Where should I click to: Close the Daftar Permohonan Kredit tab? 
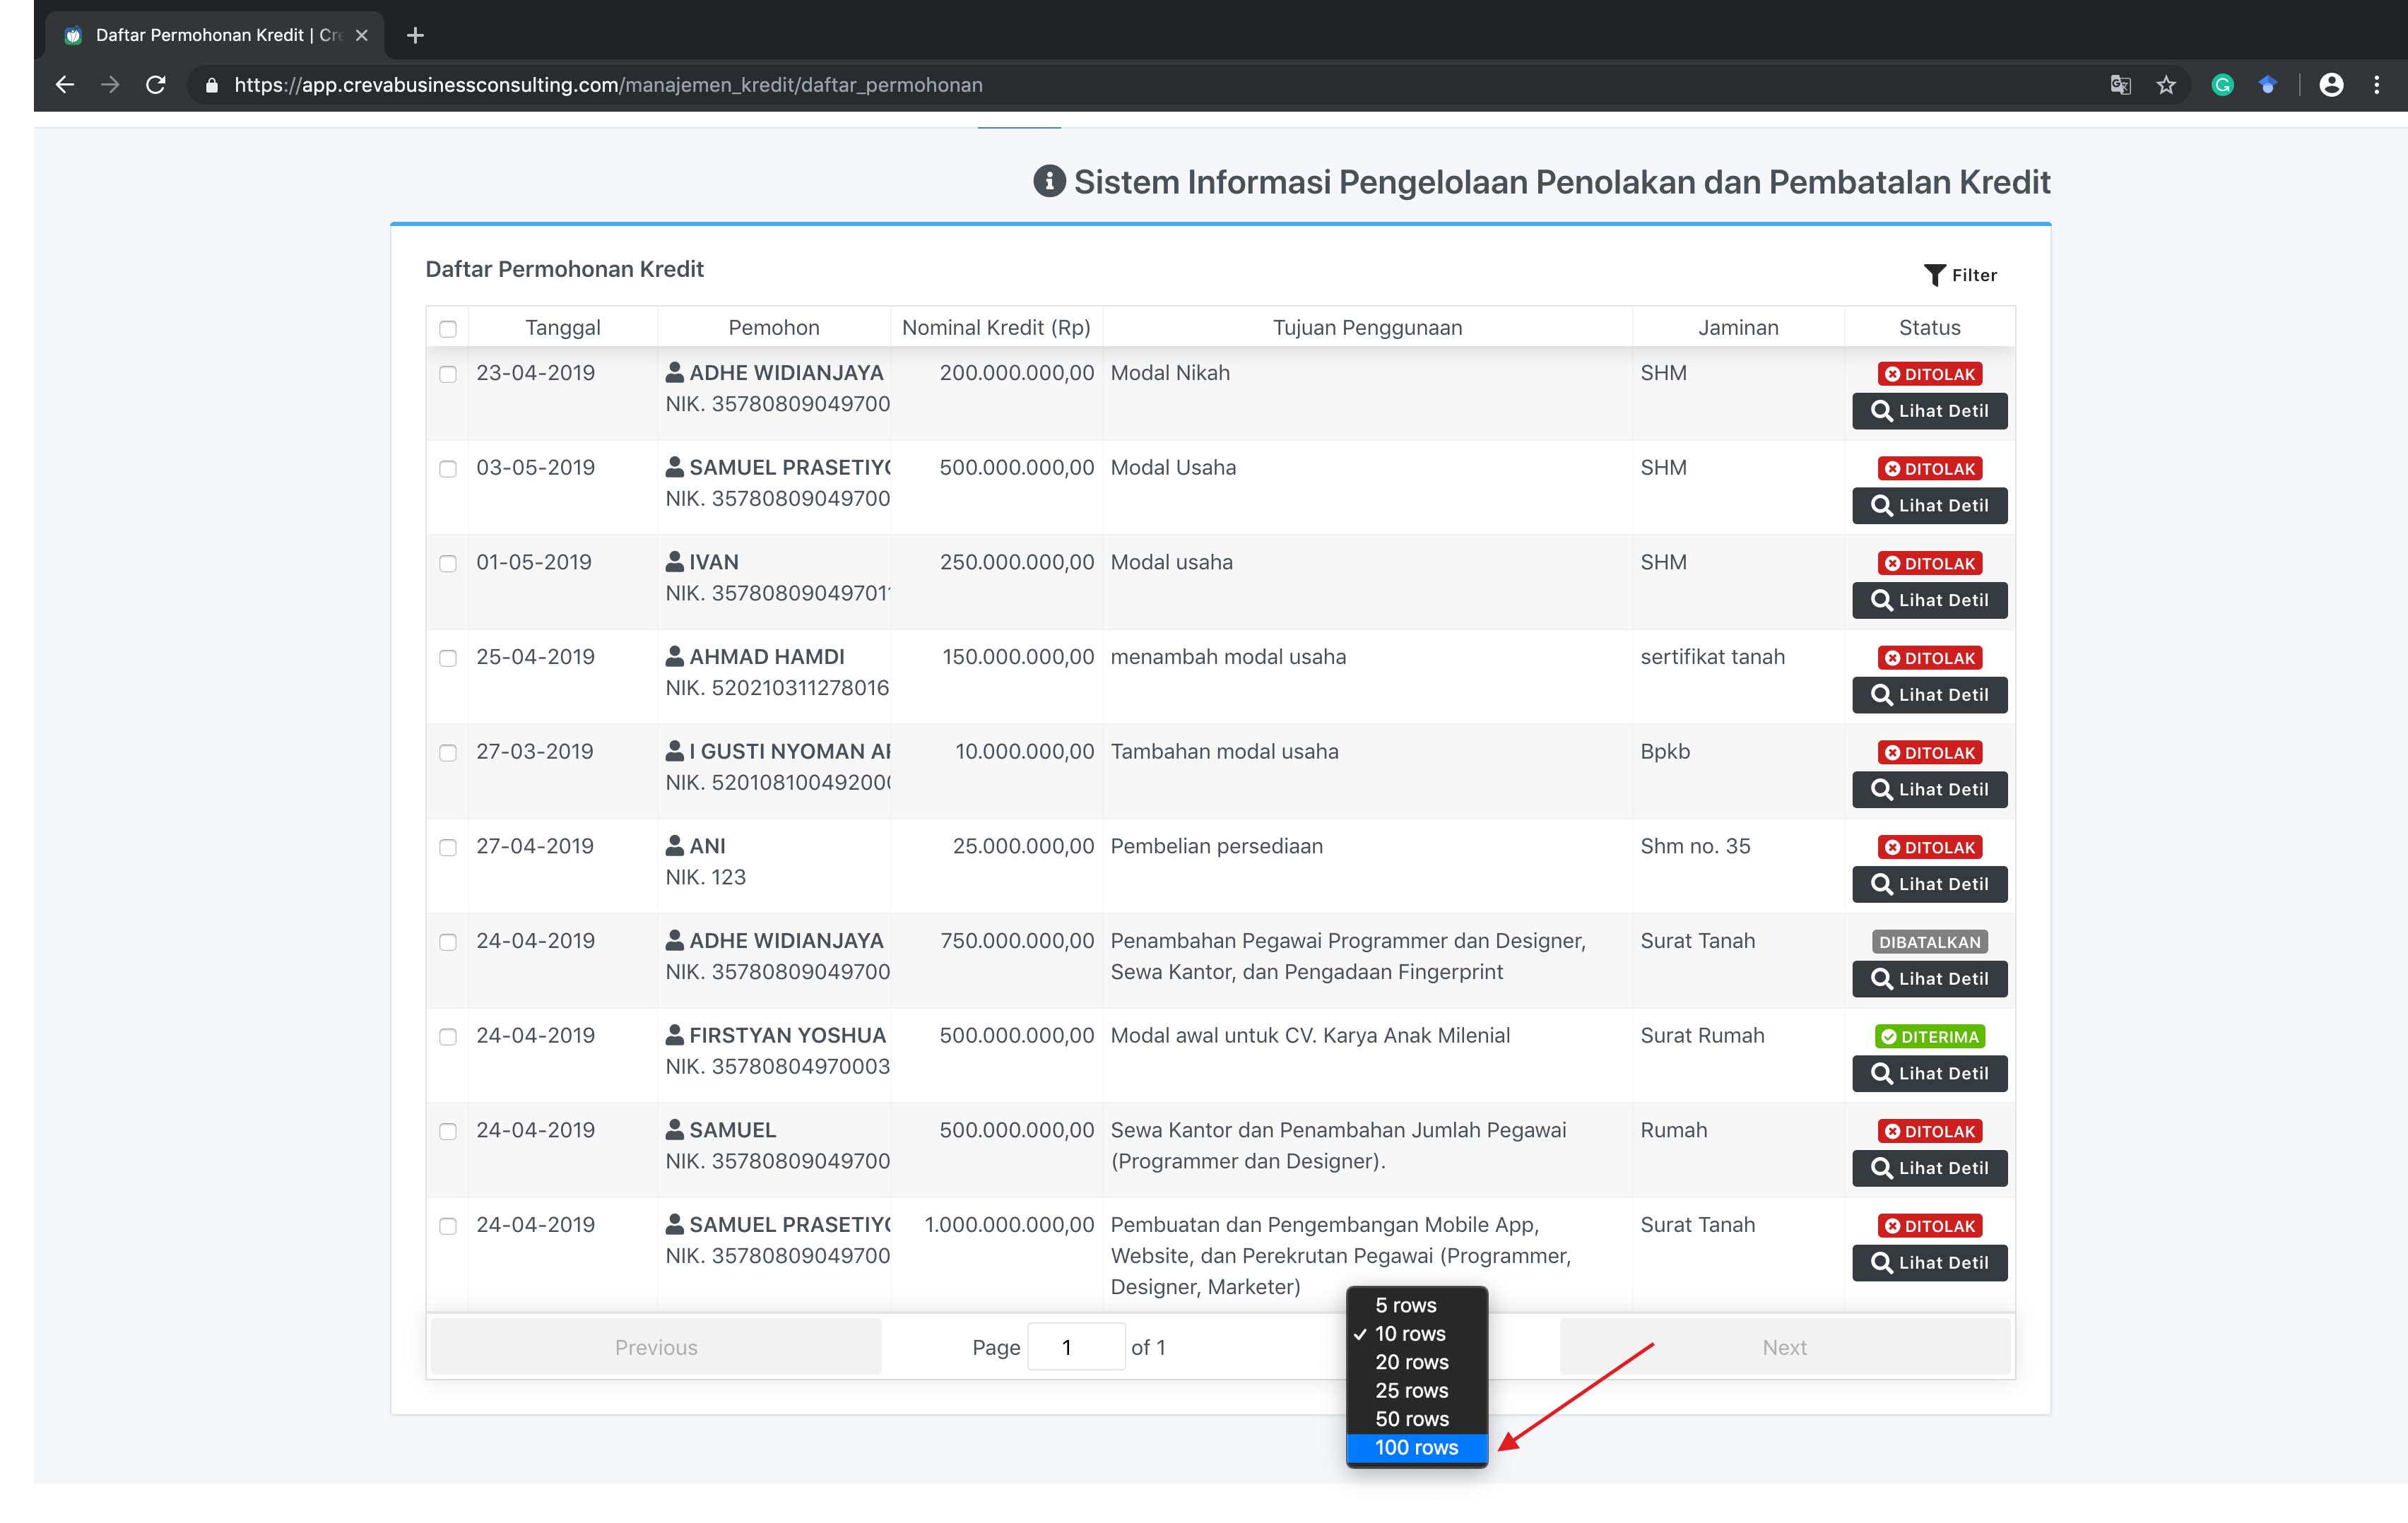[x=362, y=35]
